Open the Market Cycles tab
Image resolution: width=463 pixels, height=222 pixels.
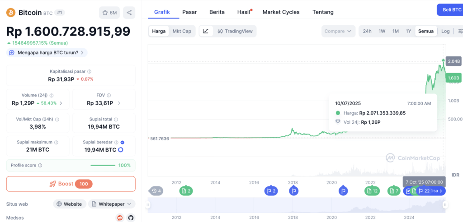point(281,12)
